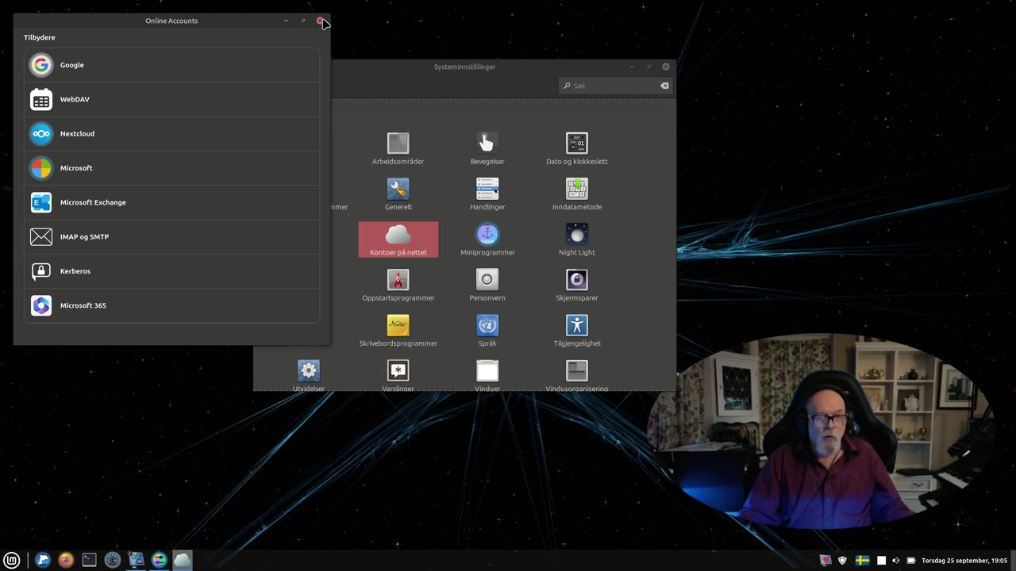1016x571 pixels.
Task: Open Kontoer på nettet module
Action: pyautogui.click(x=398, y=240)
